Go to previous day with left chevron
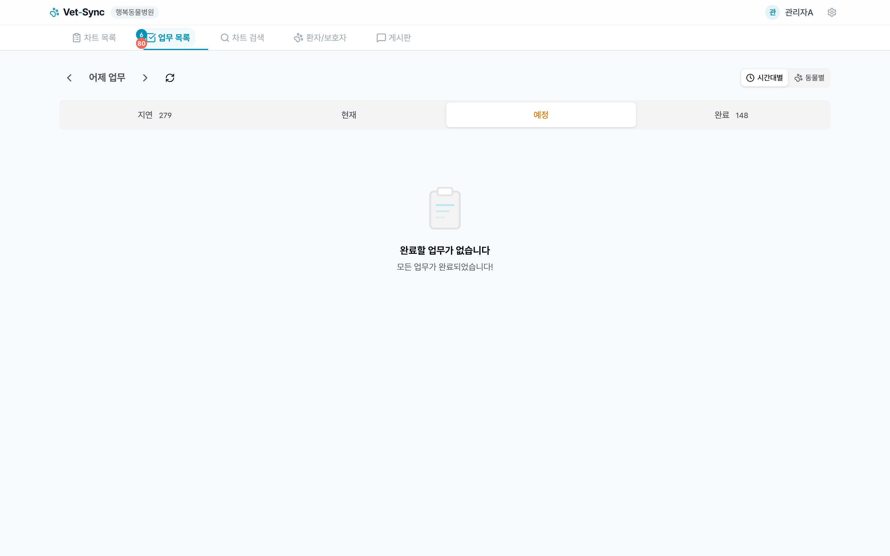The image size is (890, 556). [x=70, y=78]
